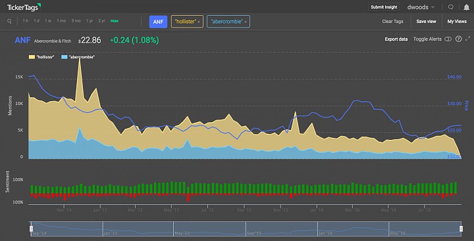Select the "abercrombie" tag chip
The height and width of the screenshot is (241, 474).
[x=228, y=22]
